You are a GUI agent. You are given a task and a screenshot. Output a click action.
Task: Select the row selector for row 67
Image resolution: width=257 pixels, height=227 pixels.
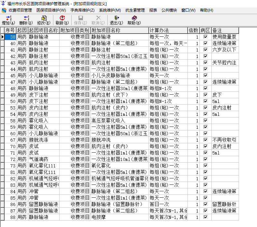tap(2, 140)
